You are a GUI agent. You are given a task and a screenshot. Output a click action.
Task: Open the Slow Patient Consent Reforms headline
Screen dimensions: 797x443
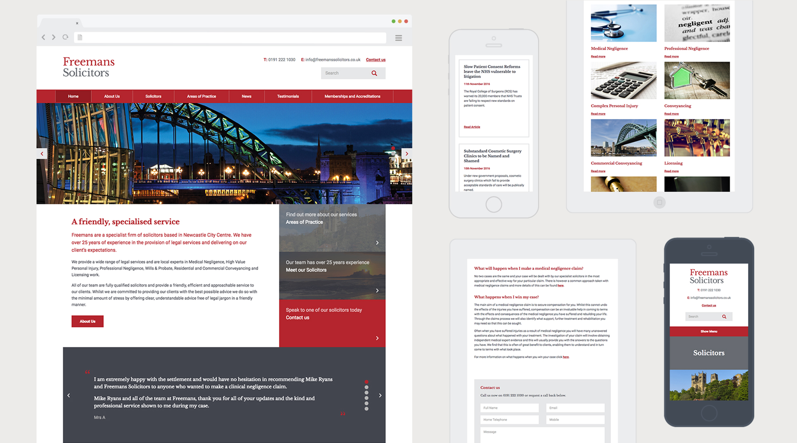[x=492, y=71]
